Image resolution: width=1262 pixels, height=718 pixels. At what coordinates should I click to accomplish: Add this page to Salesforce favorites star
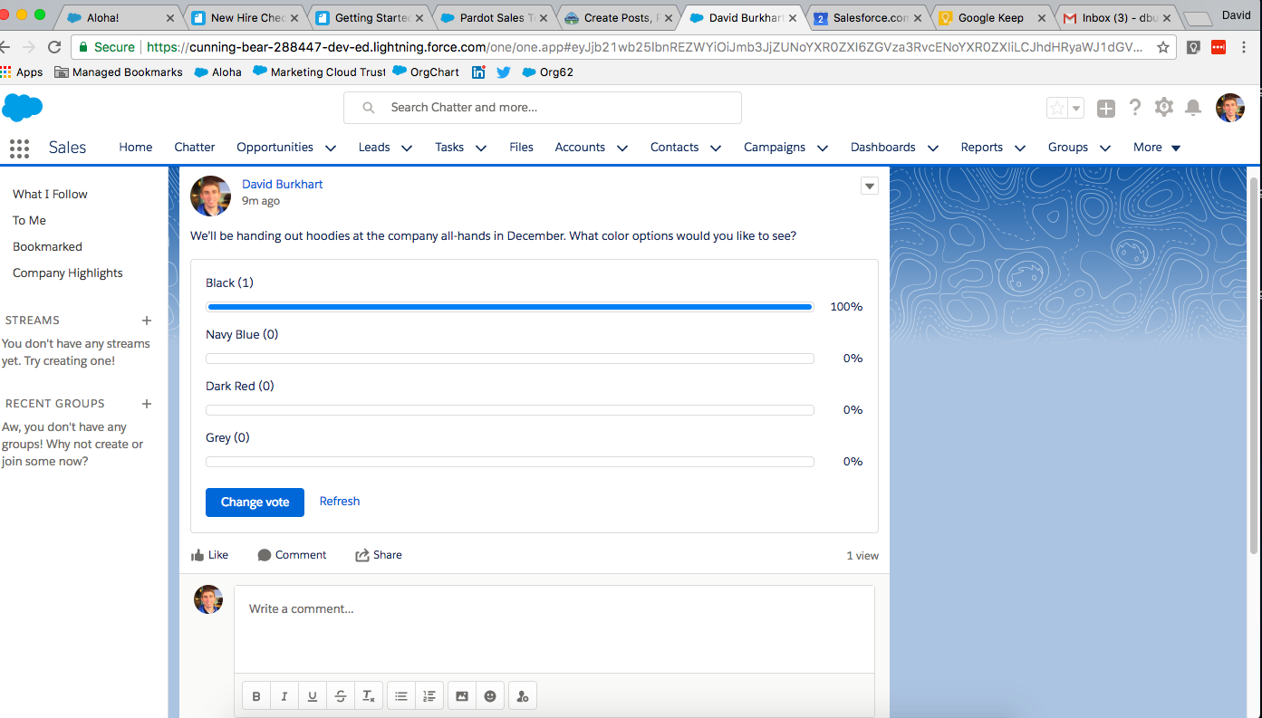pos(1057,109)
